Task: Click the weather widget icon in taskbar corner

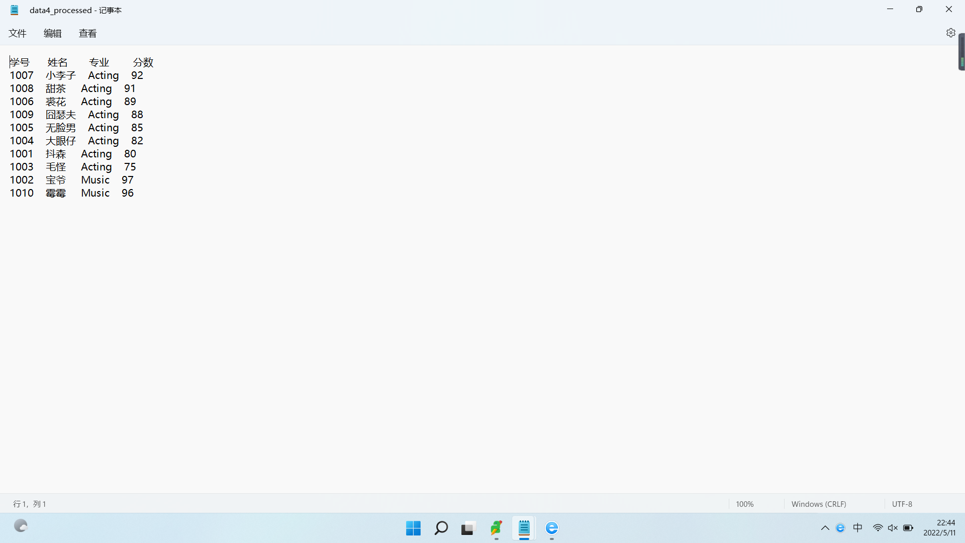Action: (x=21, y=526)
